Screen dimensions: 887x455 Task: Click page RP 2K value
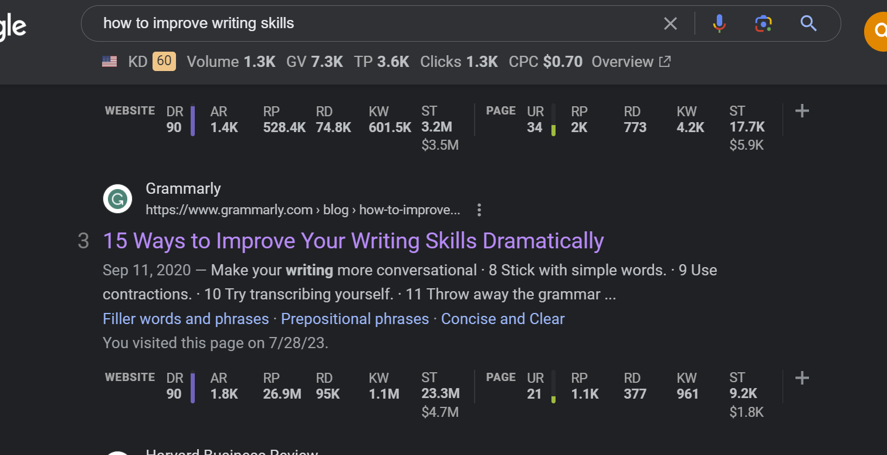[579, 127]
